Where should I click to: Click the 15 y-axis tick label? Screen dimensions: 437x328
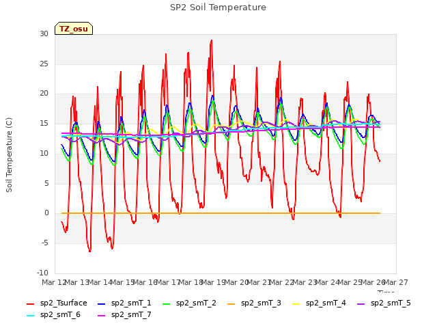tap(44, 124)
